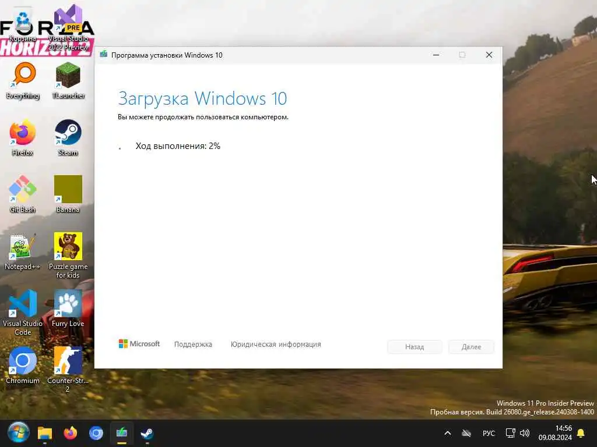
Task: Open the Юридическая информация legal link
Action: click(276, 345)
